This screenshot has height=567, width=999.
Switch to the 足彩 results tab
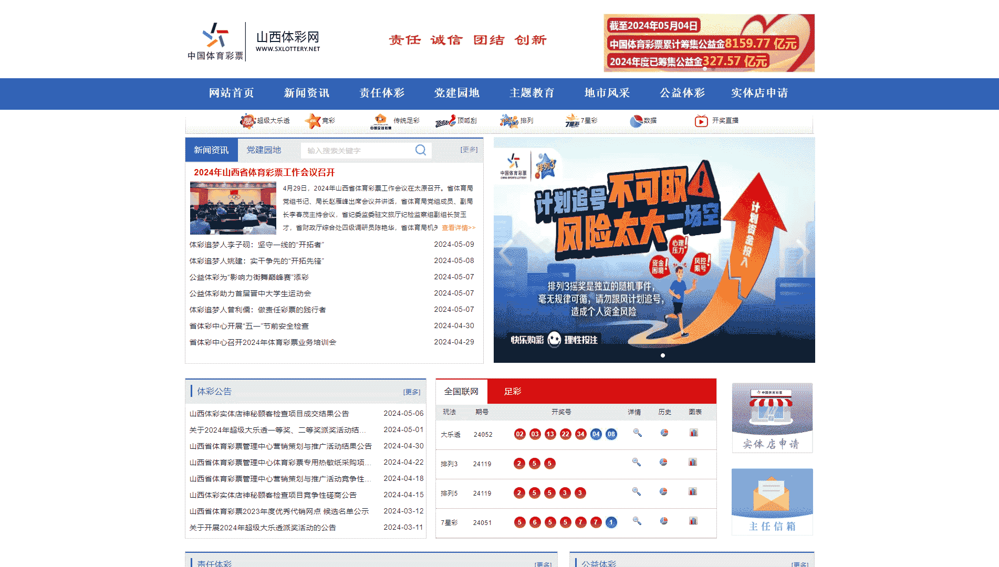pyautogui.click(x=513, y=391)
